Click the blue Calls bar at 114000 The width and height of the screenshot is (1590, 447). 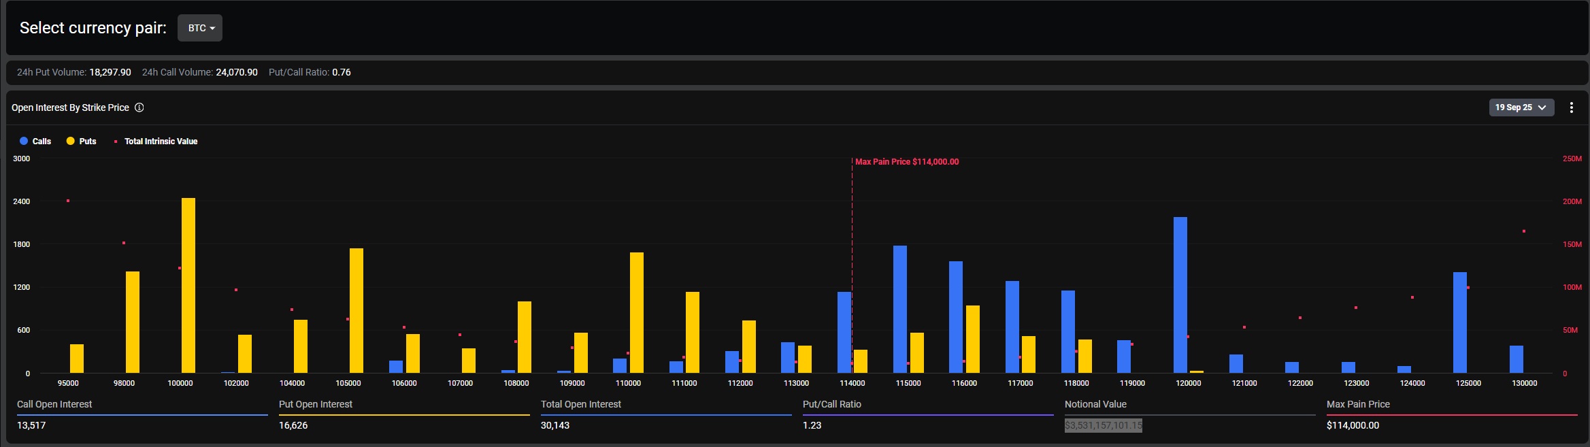[844, 332]
